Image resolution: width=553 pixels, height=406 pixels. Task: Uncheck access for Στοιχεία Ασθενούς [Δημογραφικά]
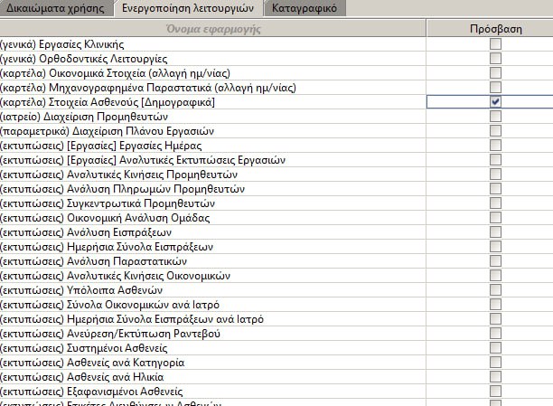tap(495, 102)
